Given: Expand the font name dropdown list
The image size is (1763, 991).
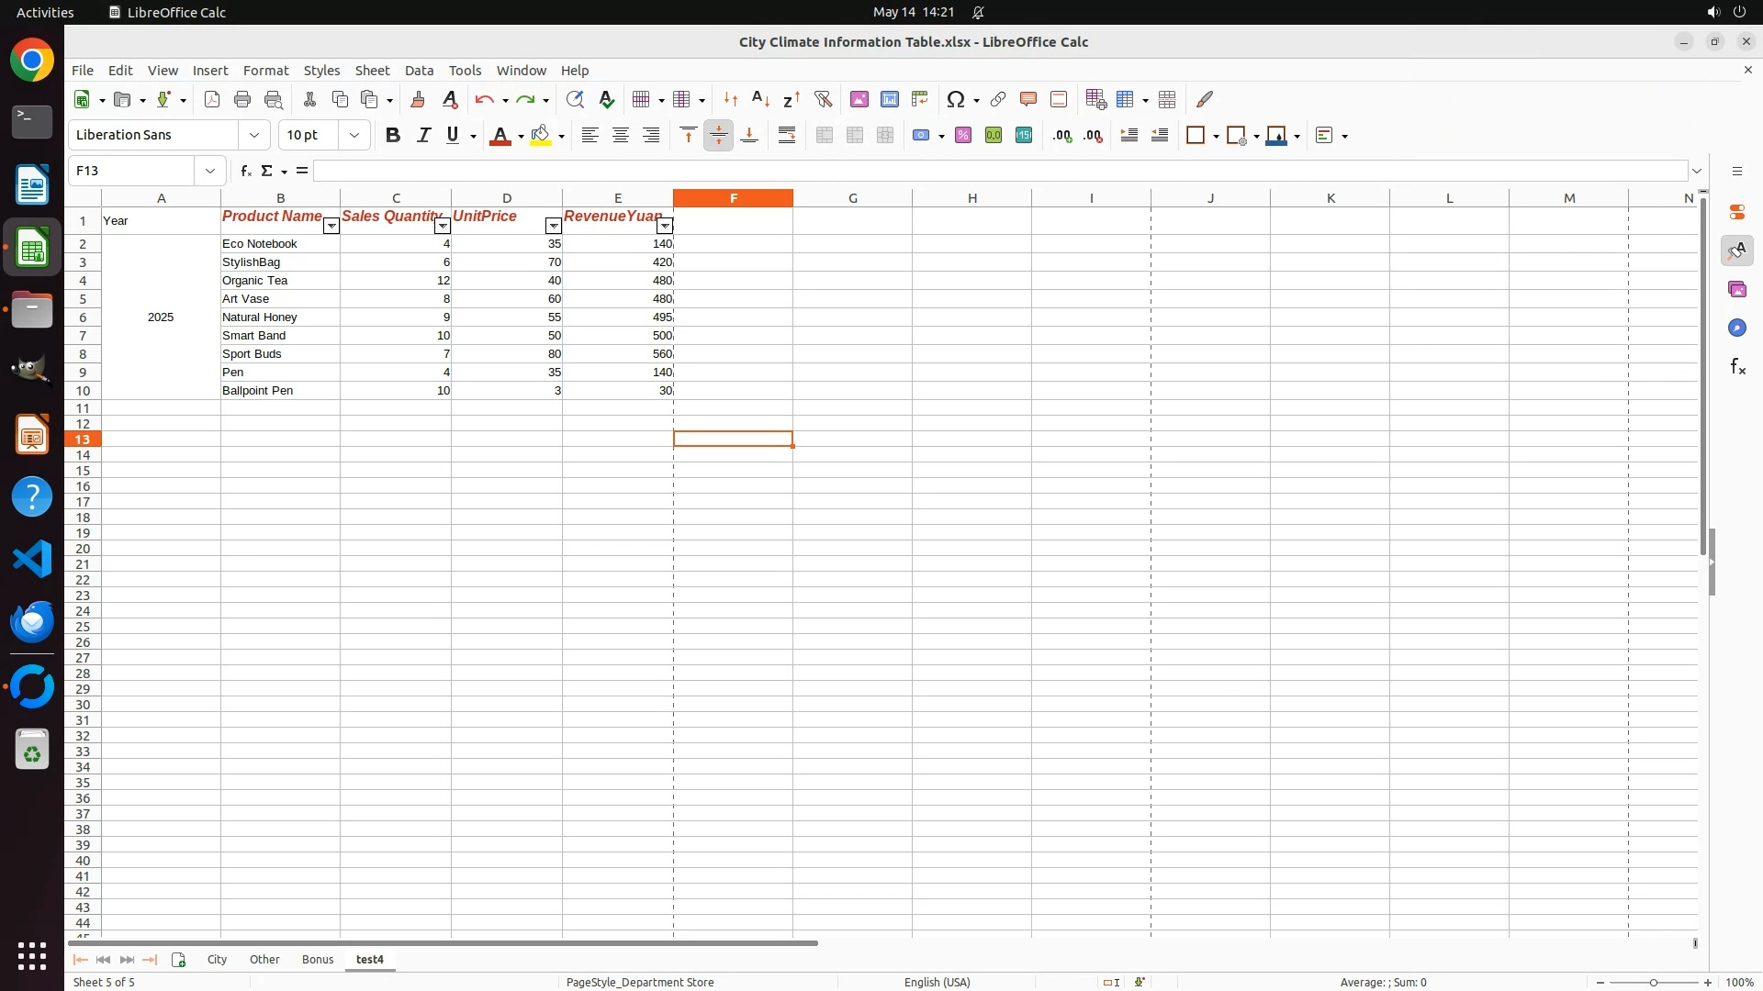Looking at the screenshot, I should (254, 135).
